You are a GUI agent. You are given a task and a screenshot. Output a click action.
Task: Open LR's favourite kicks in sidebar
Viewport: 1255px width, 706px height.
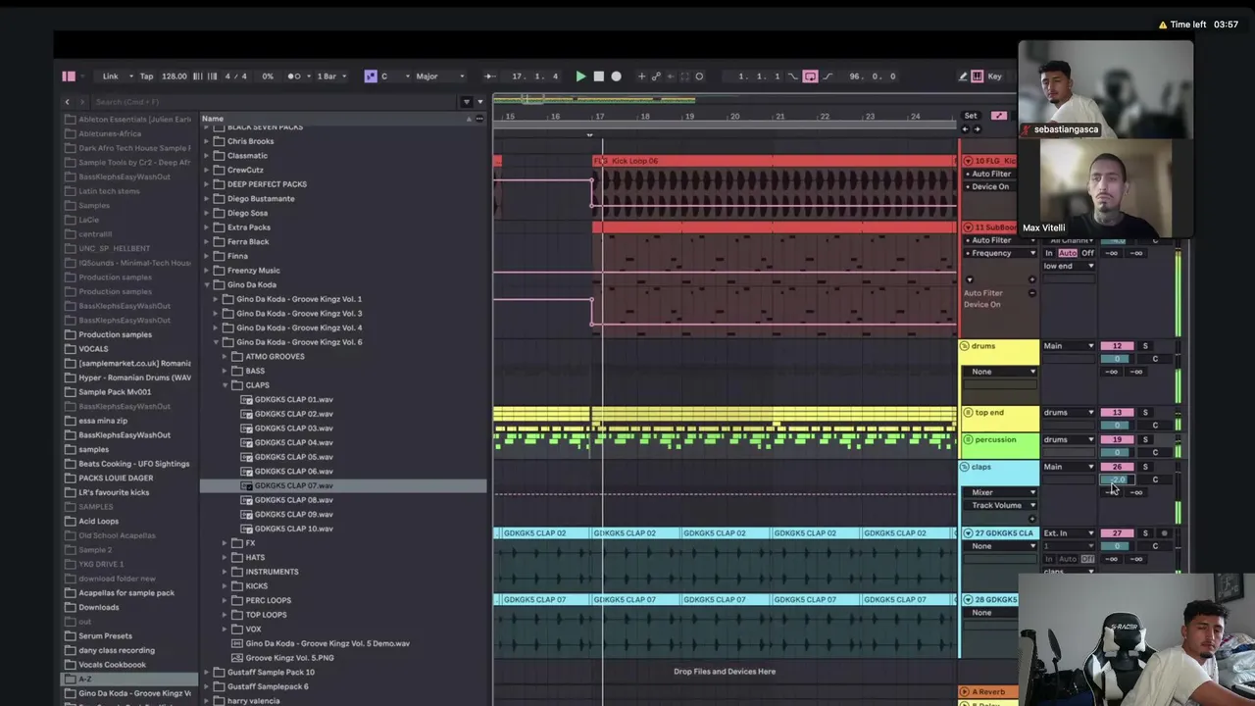(x=114, y=492)
